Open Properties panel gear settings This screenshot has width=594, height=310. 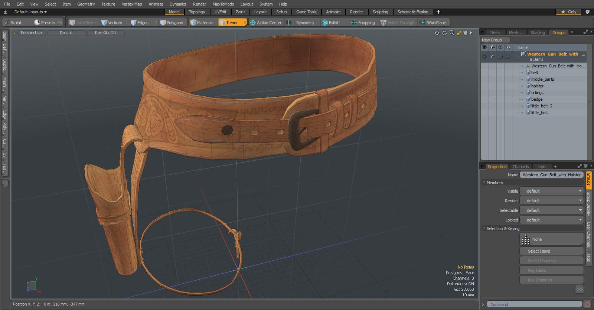pos(586,166)
